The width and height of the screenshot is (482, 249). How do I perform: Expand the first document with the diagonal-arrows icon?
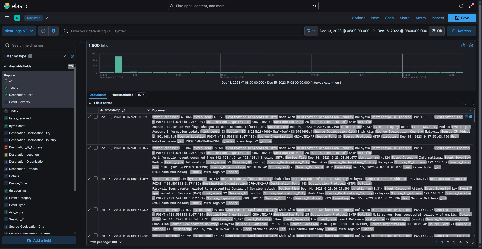tap(90, 117)
